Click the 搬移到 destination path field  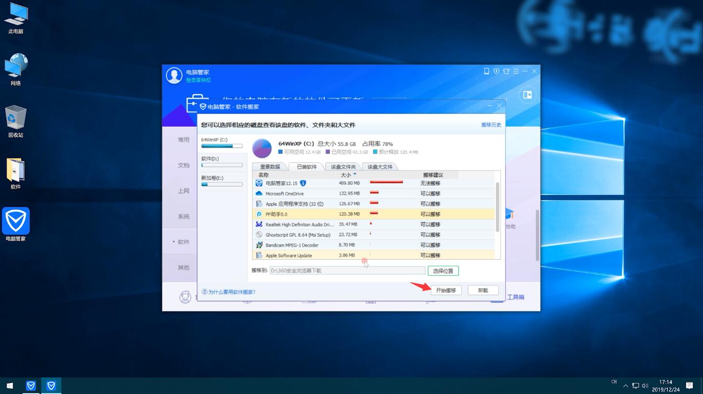pyautogui.click(x=347, y=271)
